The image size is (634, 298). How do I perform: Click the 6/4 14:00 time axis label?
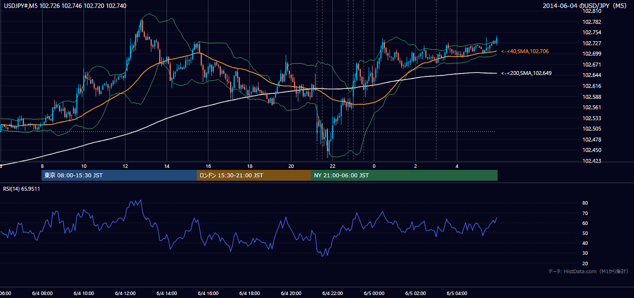167,294
